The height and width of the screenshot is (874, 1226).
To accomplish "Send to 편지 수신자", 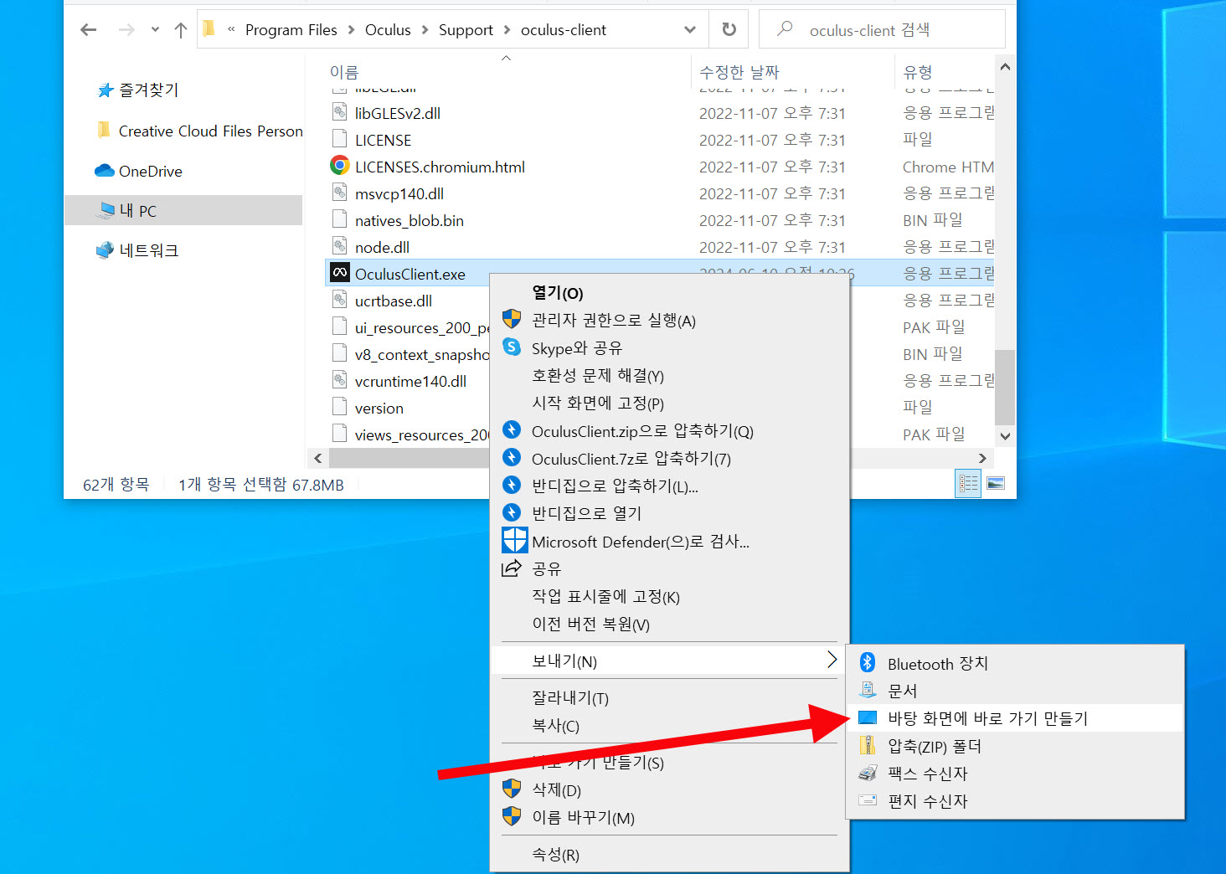I will (x=1016, y=801).
